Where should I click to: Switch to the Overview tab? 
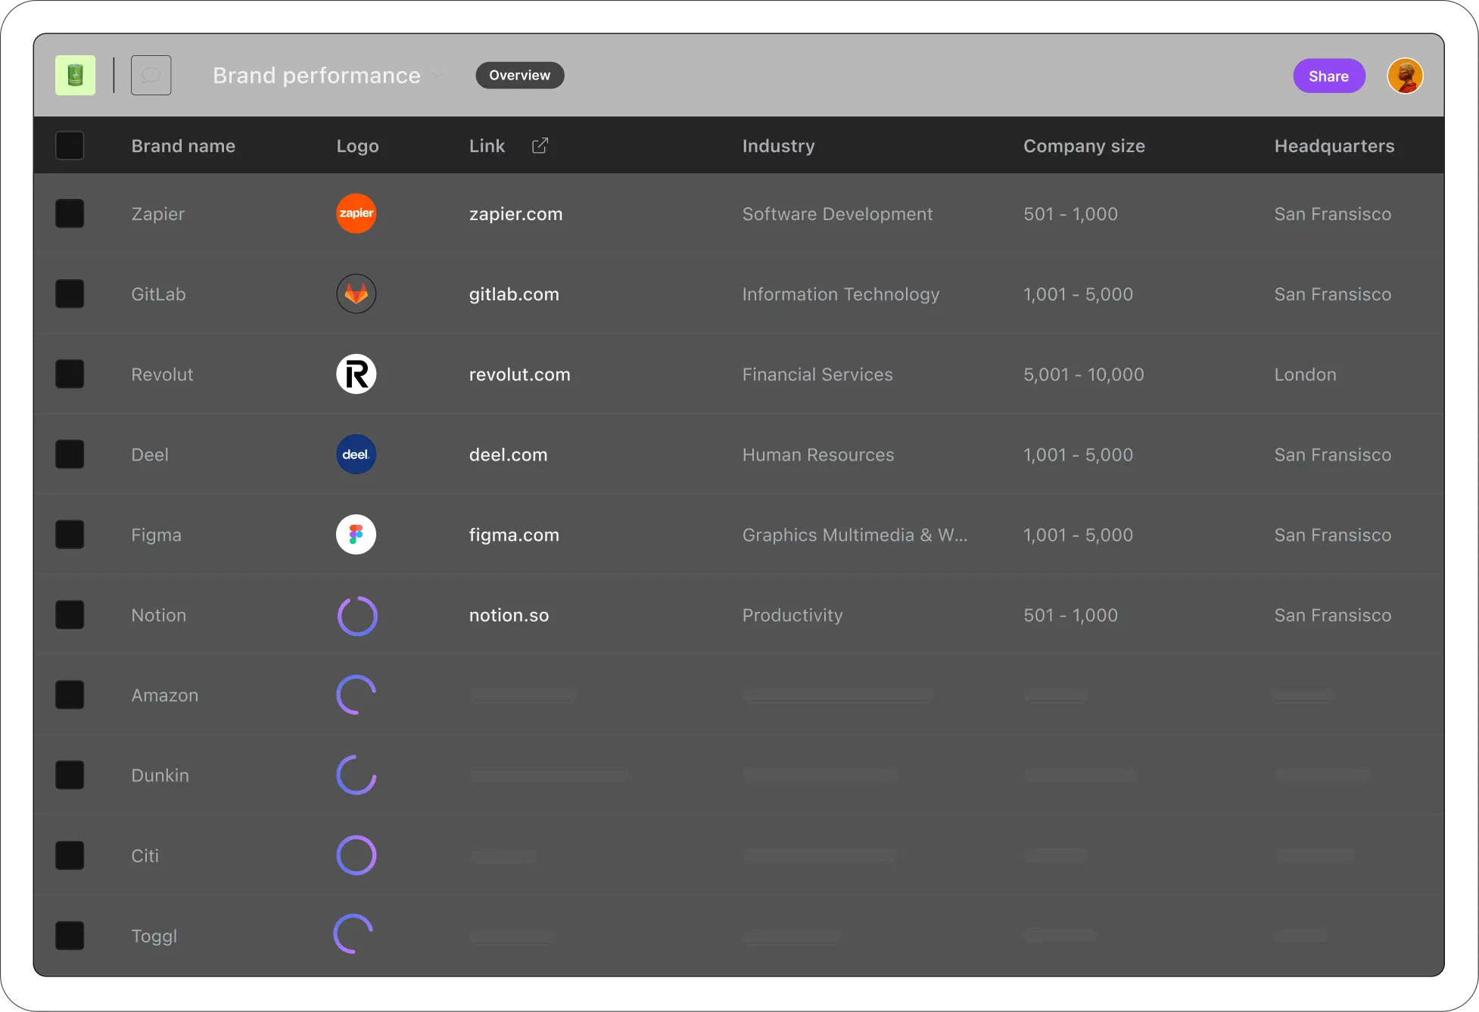click(519, 75)
